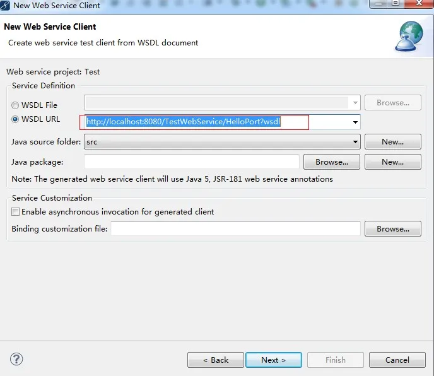Click the Back button

point(216,360)
